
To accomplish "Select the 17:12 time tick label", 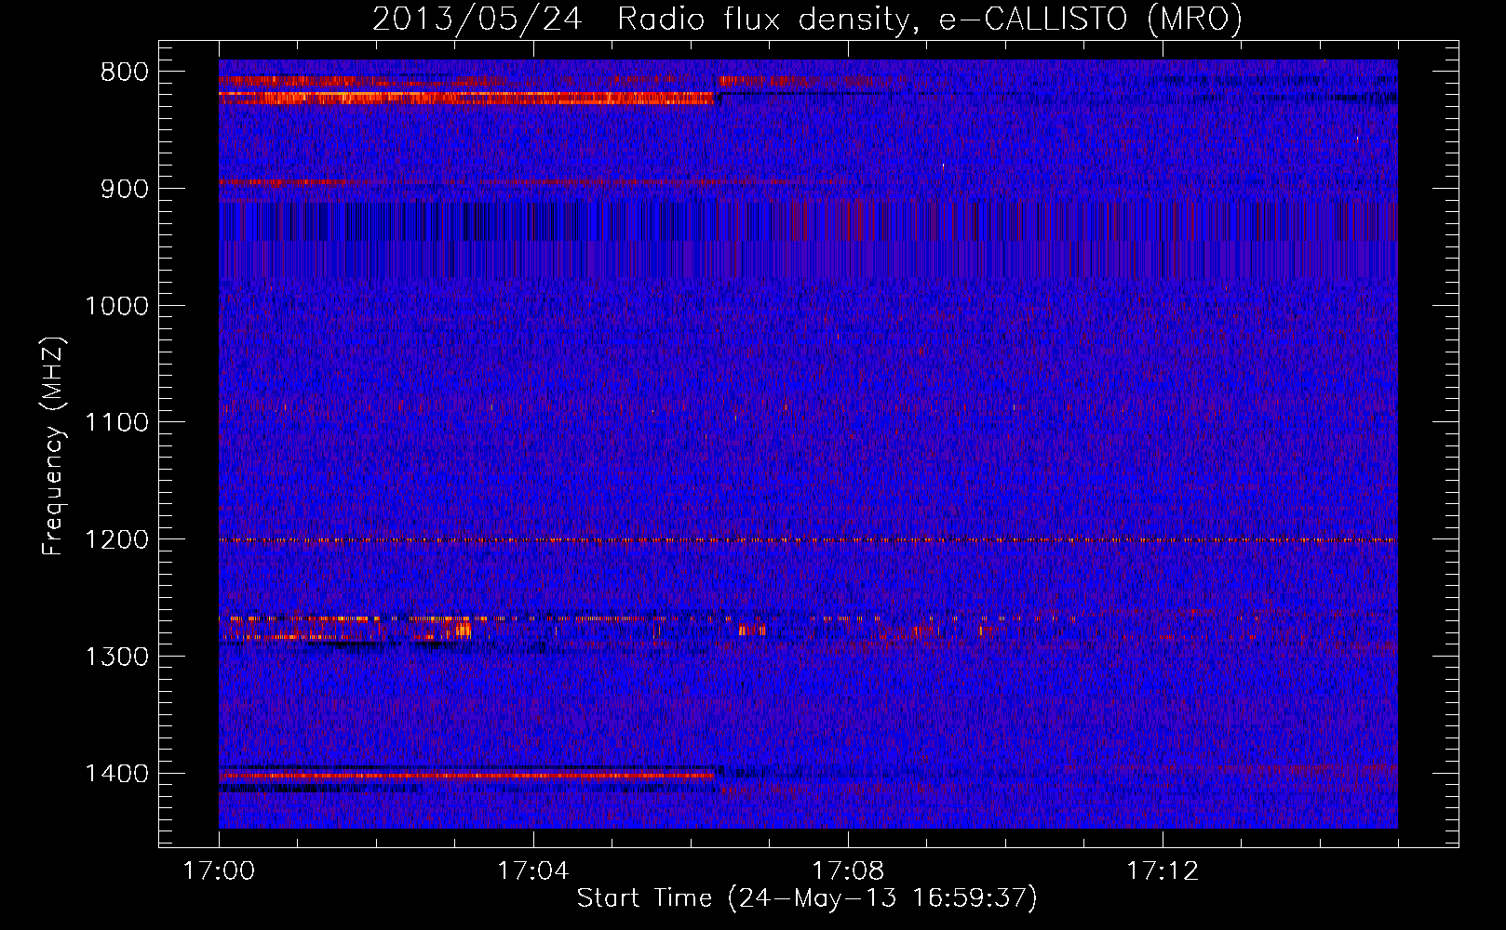I will pos(1162,871).
